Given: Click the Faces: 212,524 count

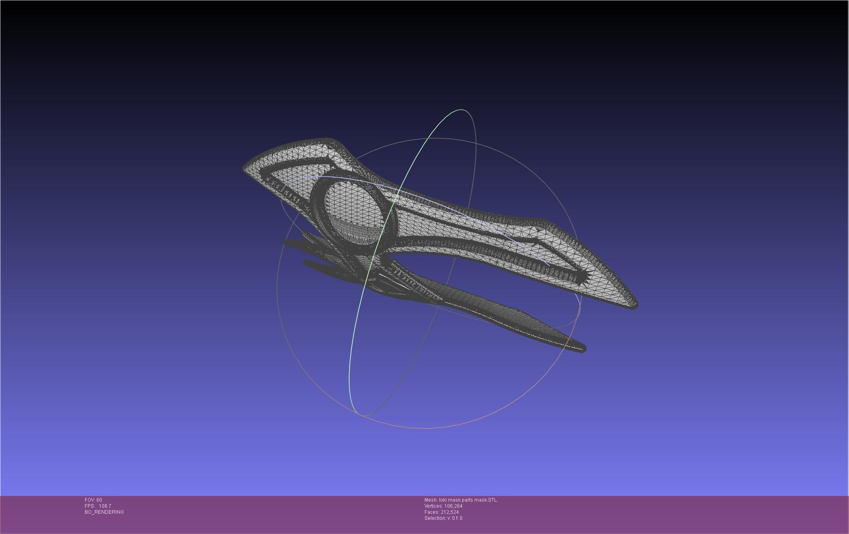Looking at the screenshot, I should [442, 512].
